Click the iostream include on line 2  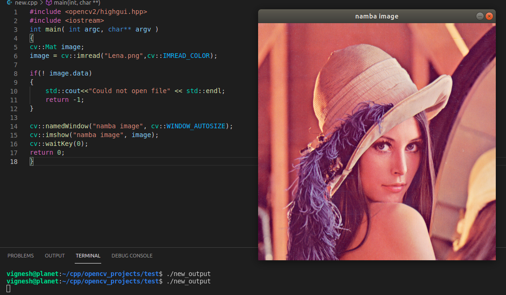(84, 20)
